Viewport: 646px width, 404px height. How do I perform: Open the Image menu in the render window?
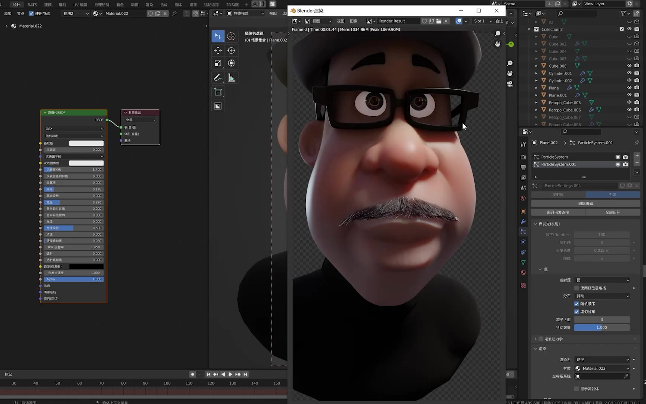tap(353, 21)
